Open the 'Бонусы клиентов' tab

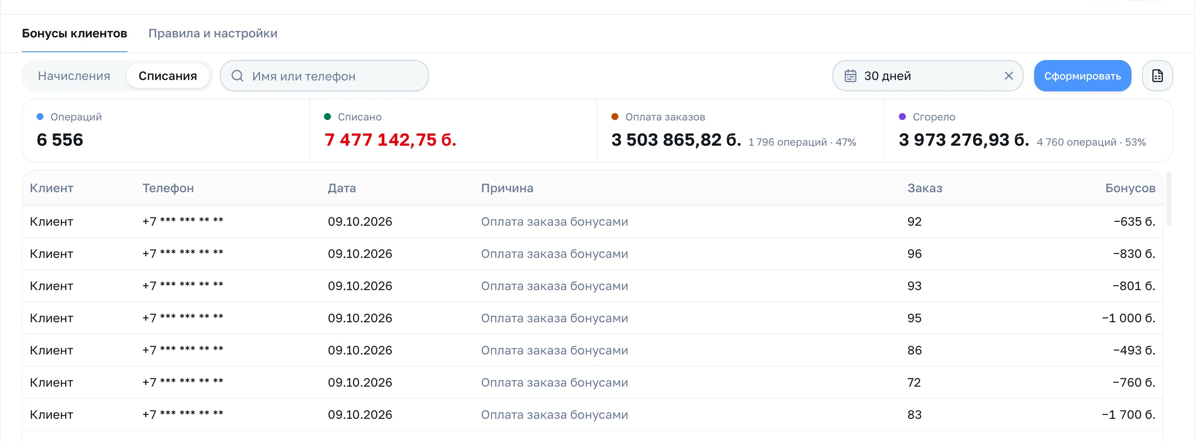pyautogui.click(x=74, y=33)
